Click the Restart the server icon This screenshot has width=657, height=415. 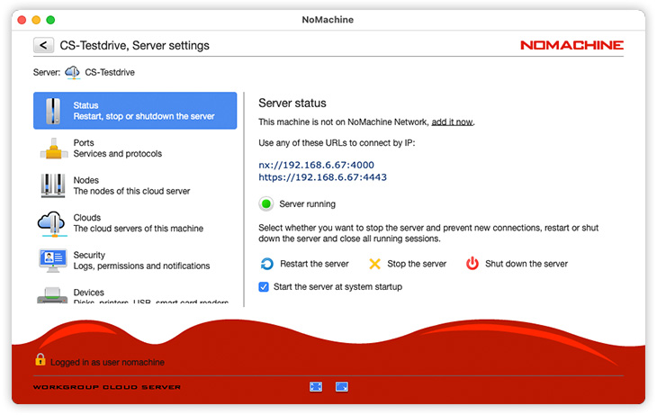pyautogui.click(x=266, y=264)
